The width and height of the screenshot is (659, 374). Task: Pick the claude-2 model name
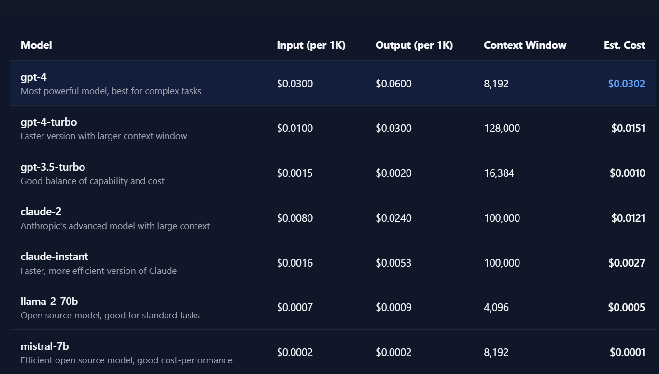[41, 211]
